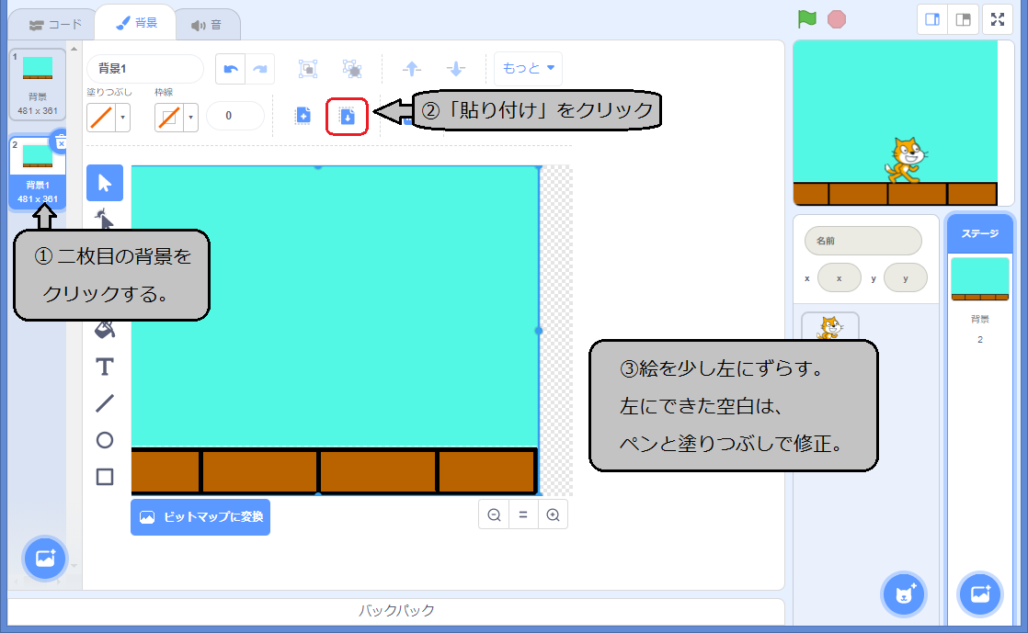This screenshot has height=633, width=1028.
Task: Click the backdrop list scroll up arrow
Action: click(x=74, y=49)
